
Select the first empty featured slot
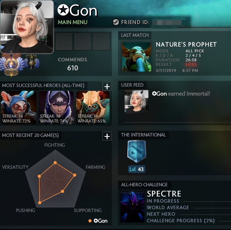(x=64, y=42)
